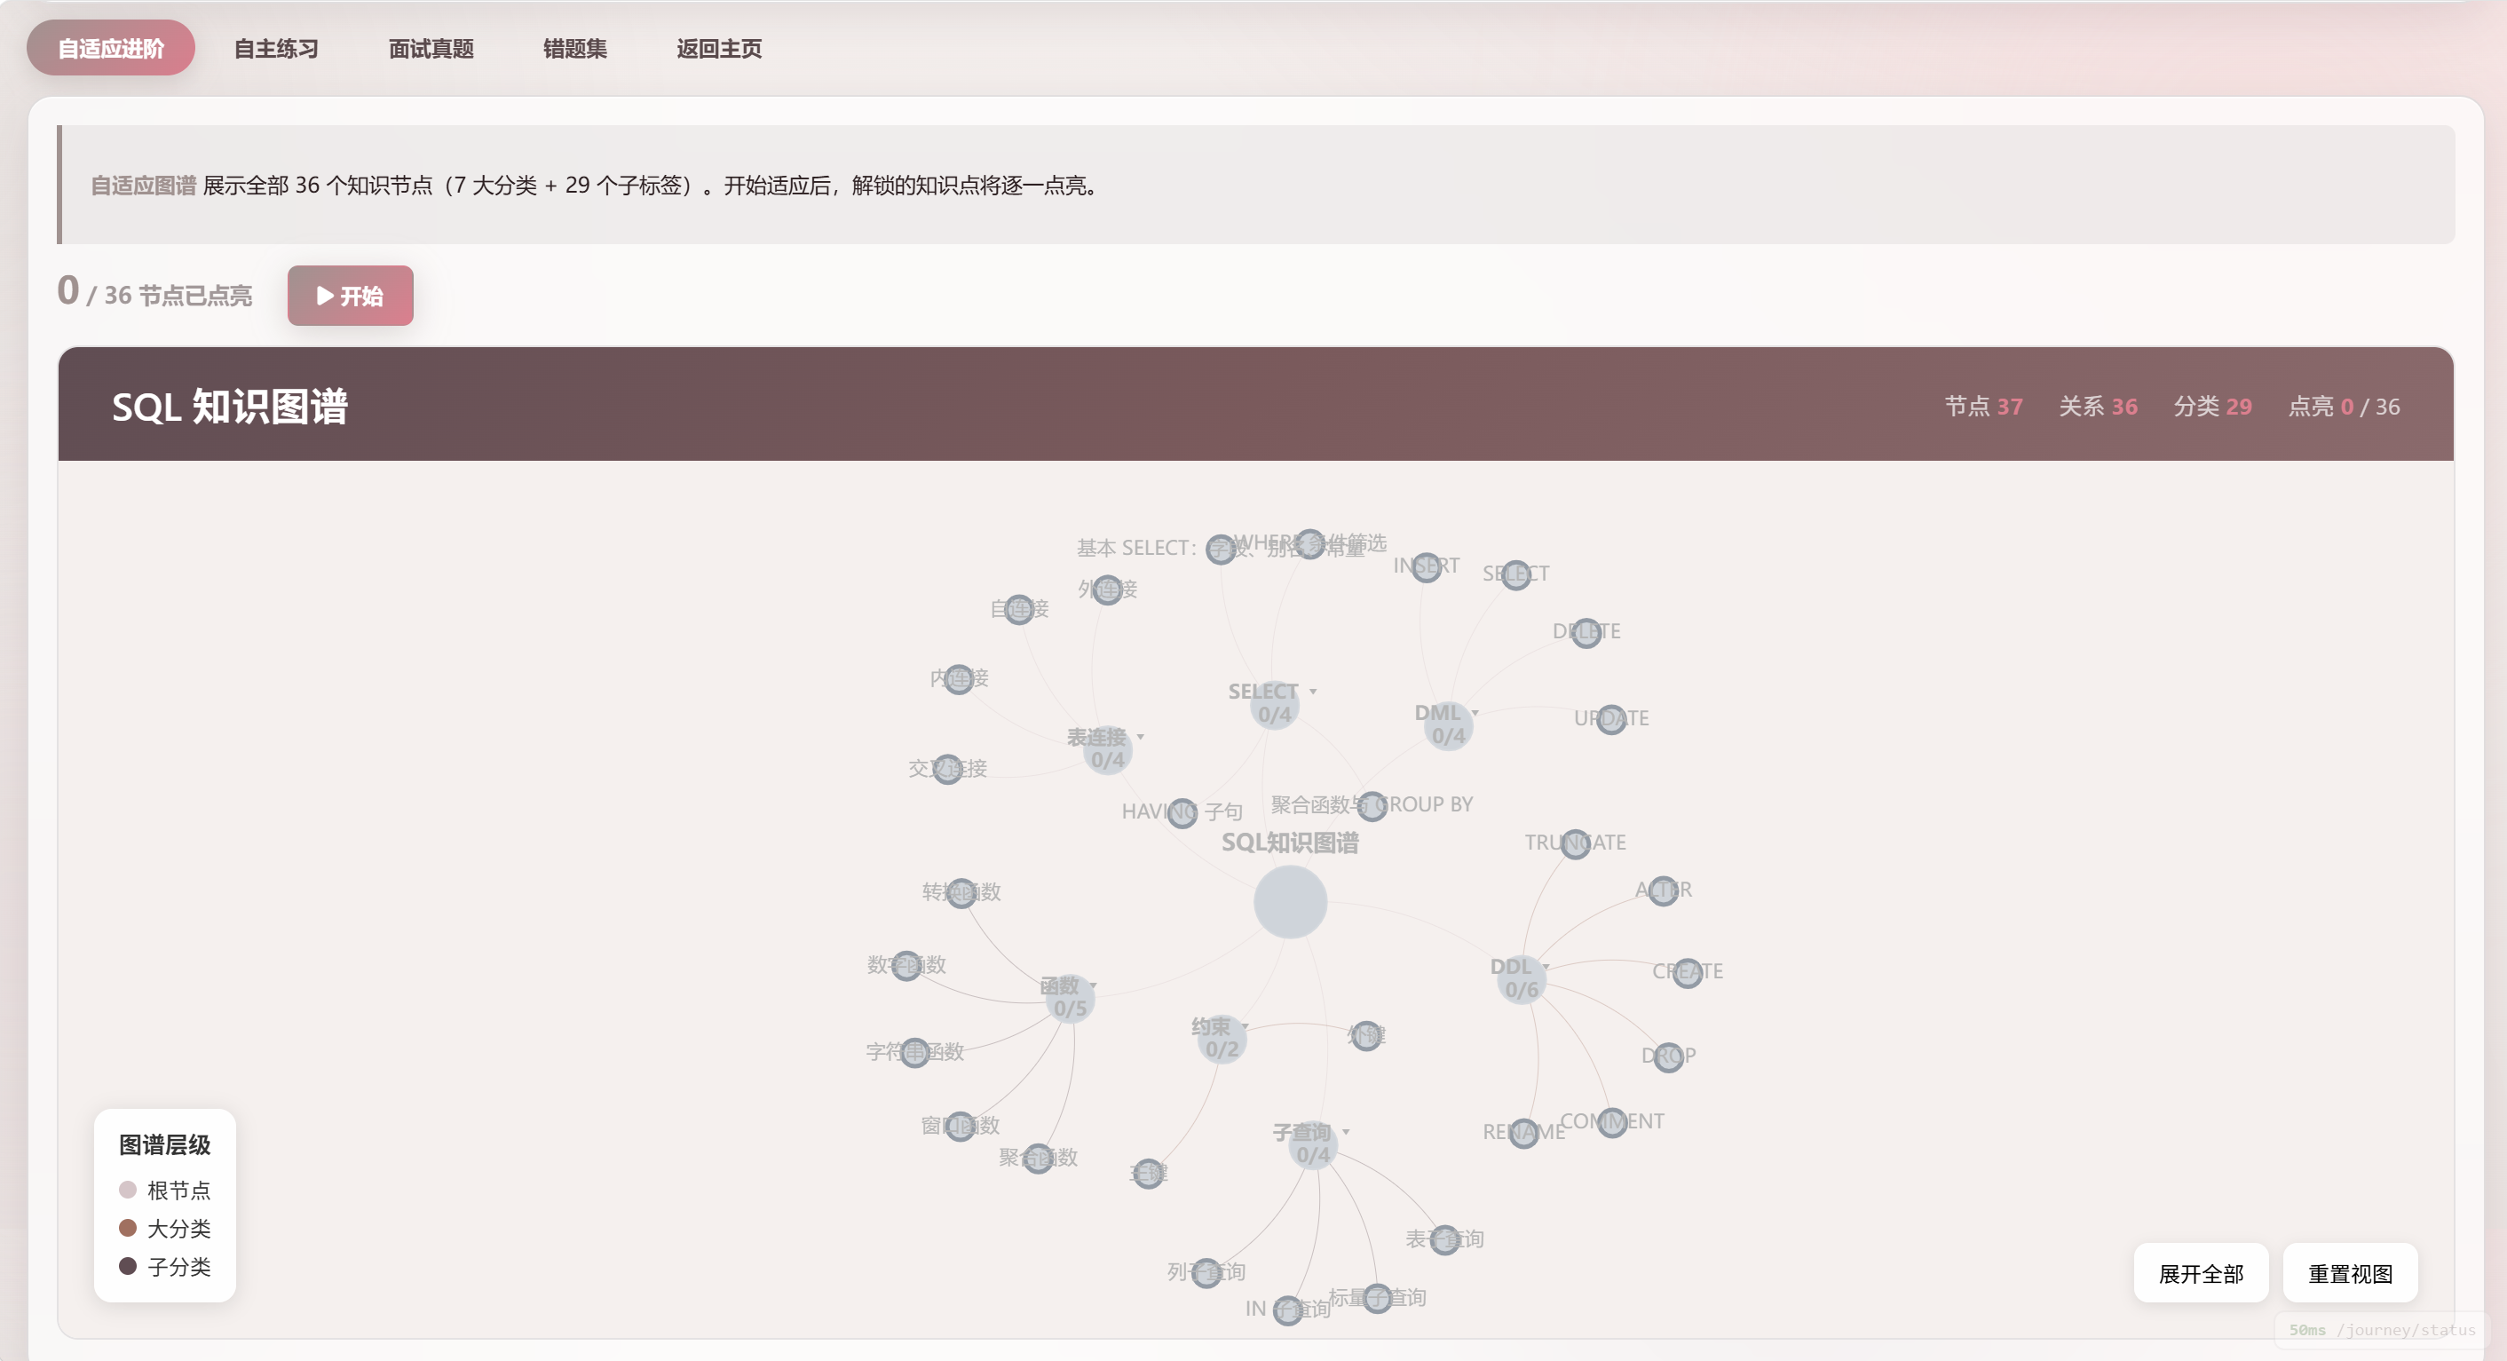Open the 自主练习 tab
The image size is (2507, 1361).
(275, 48)
